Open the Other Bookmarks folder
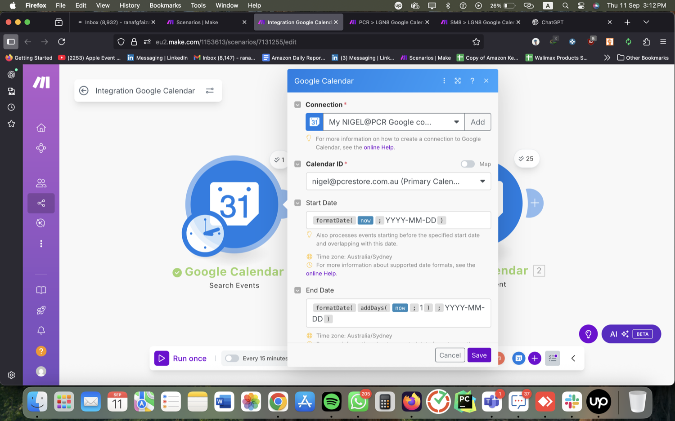675x421 pixels. (643, 58)
